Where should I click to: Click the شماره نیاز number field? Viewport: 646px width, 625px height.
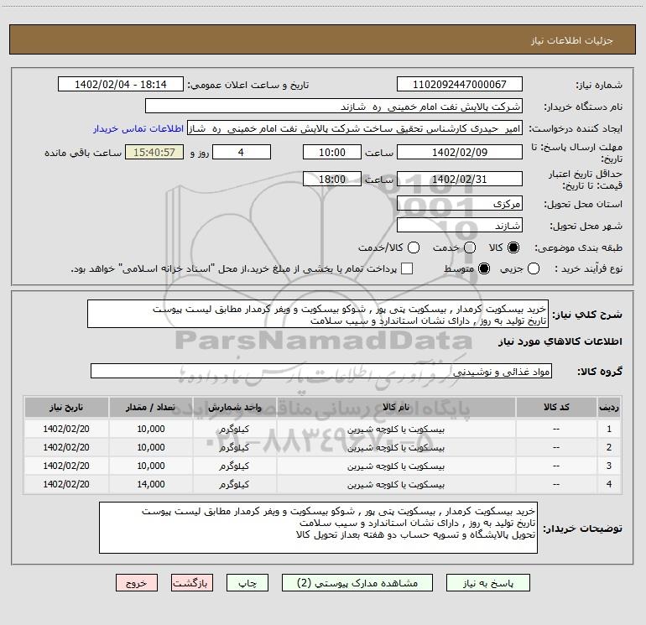(460, 84)
